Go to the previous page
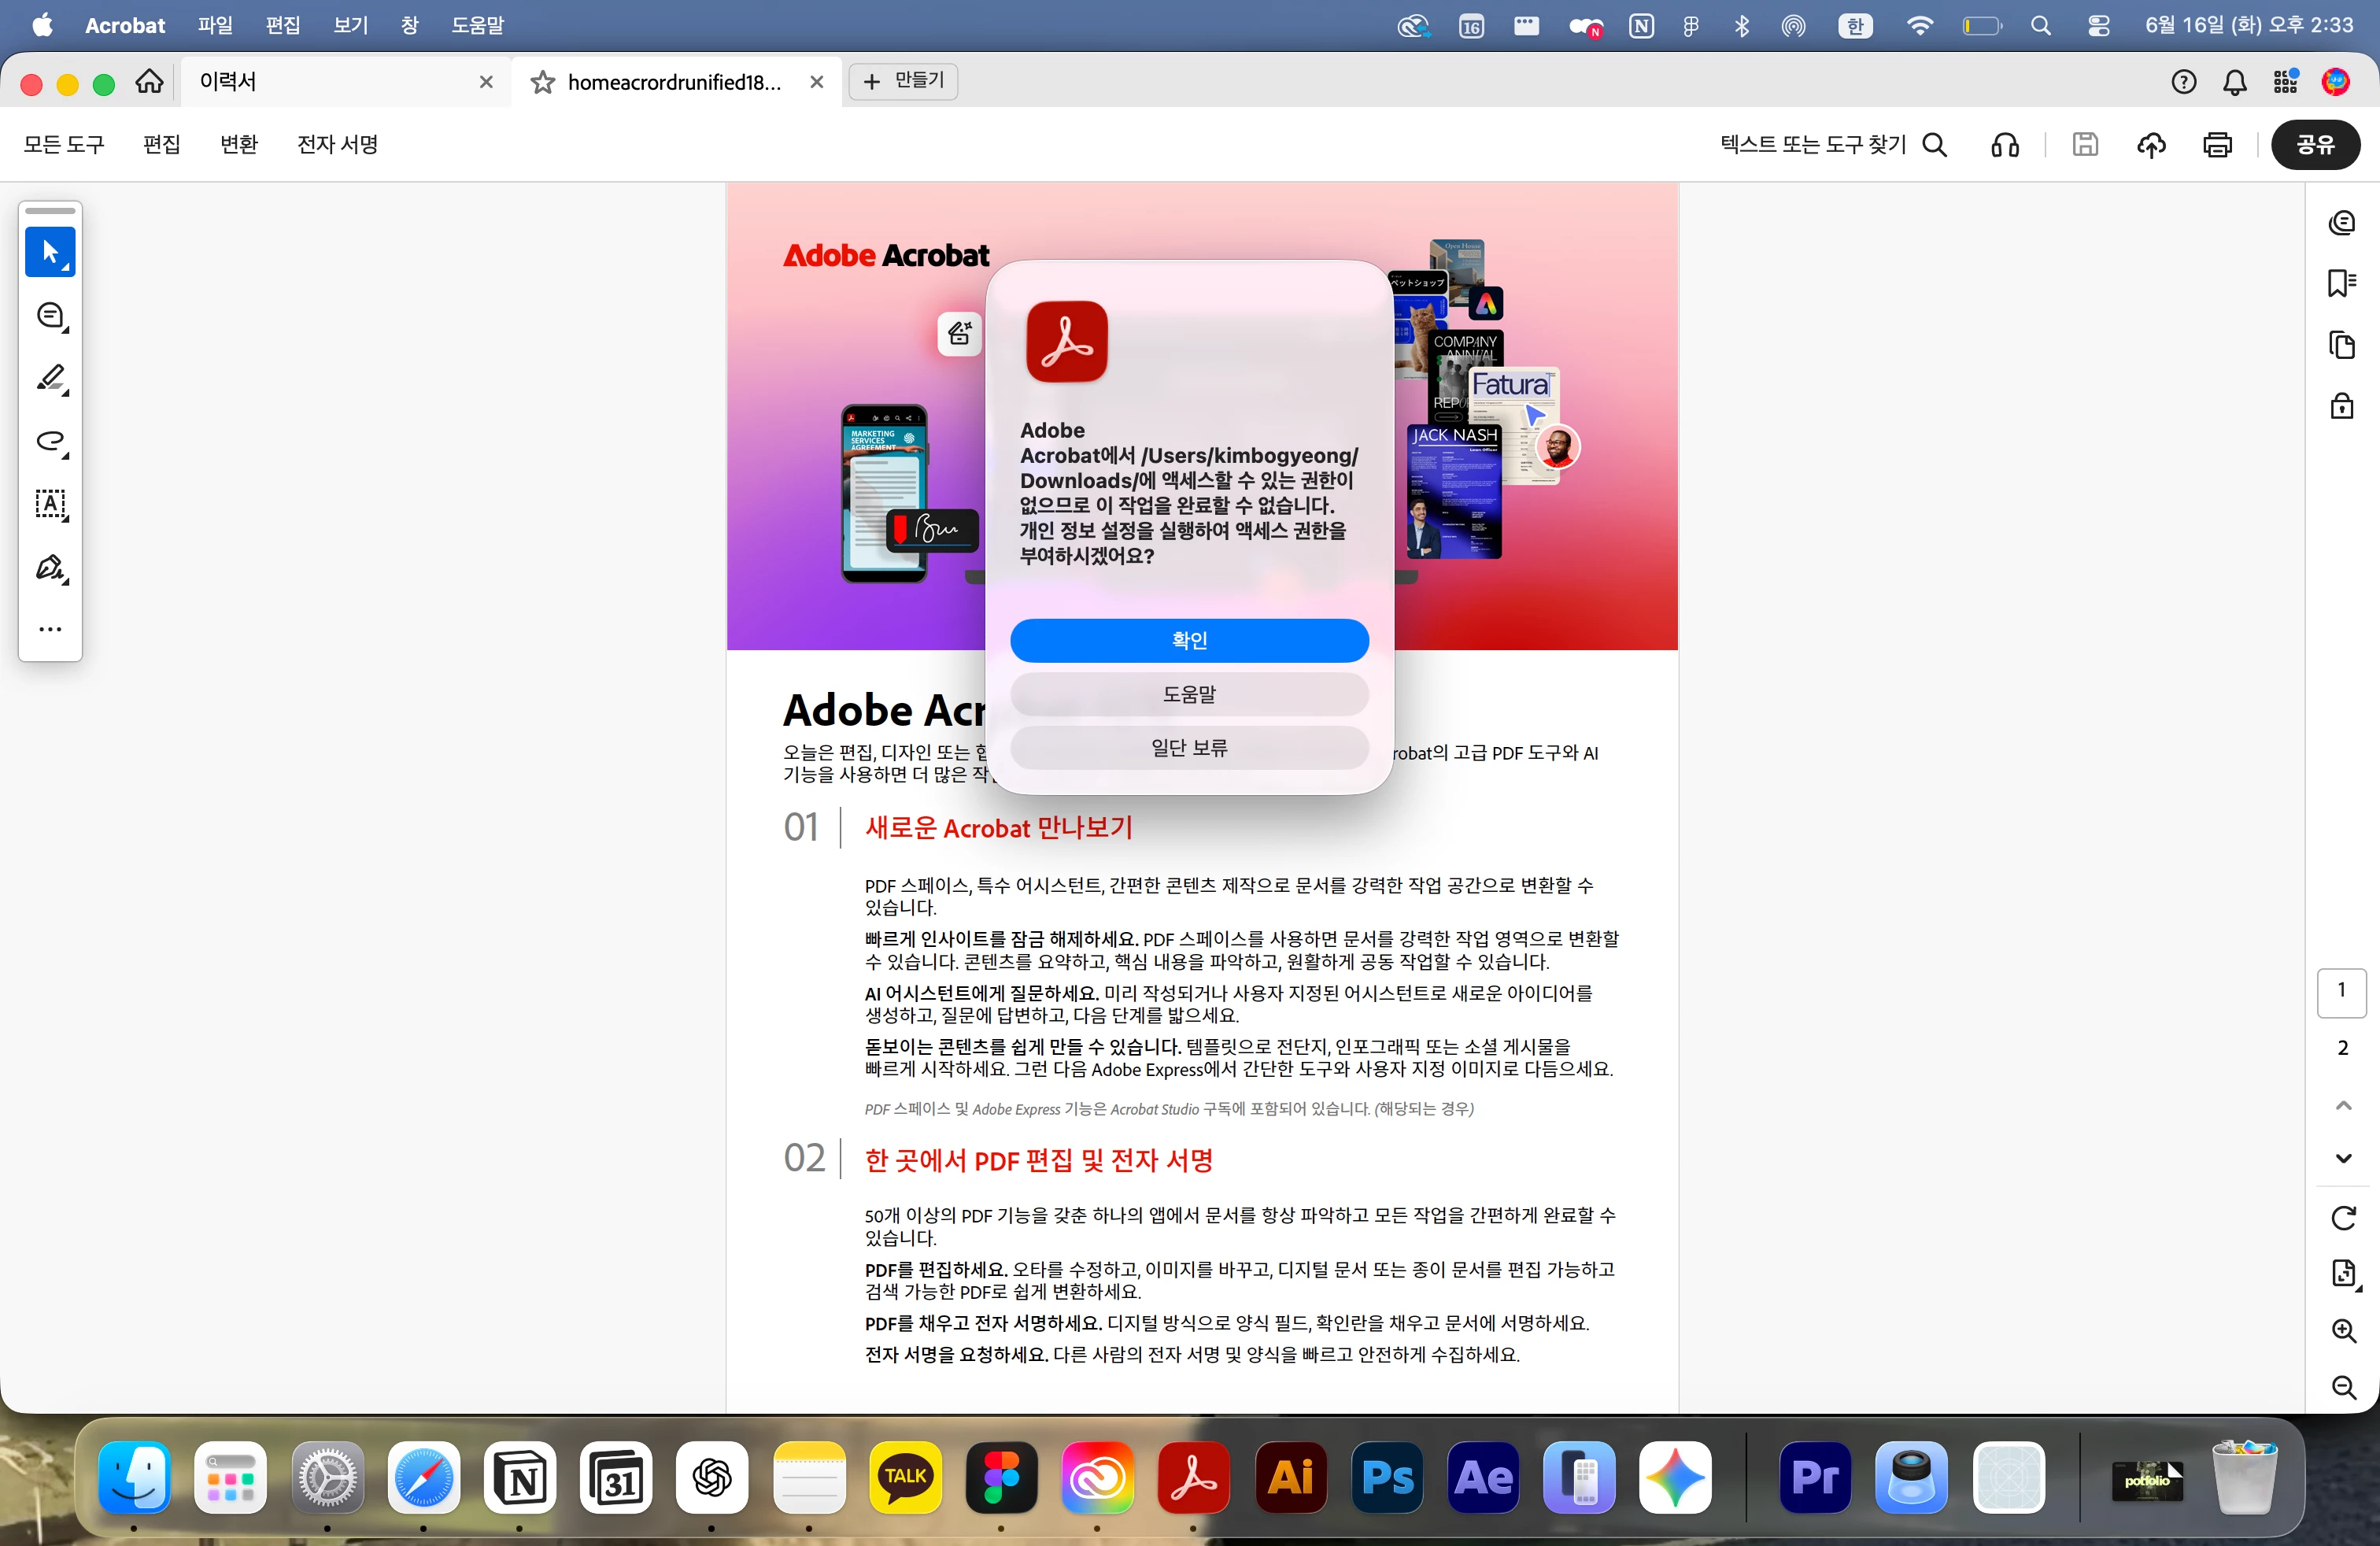Screen dimensions: 2380x1546 [x=2343, y=1105]
